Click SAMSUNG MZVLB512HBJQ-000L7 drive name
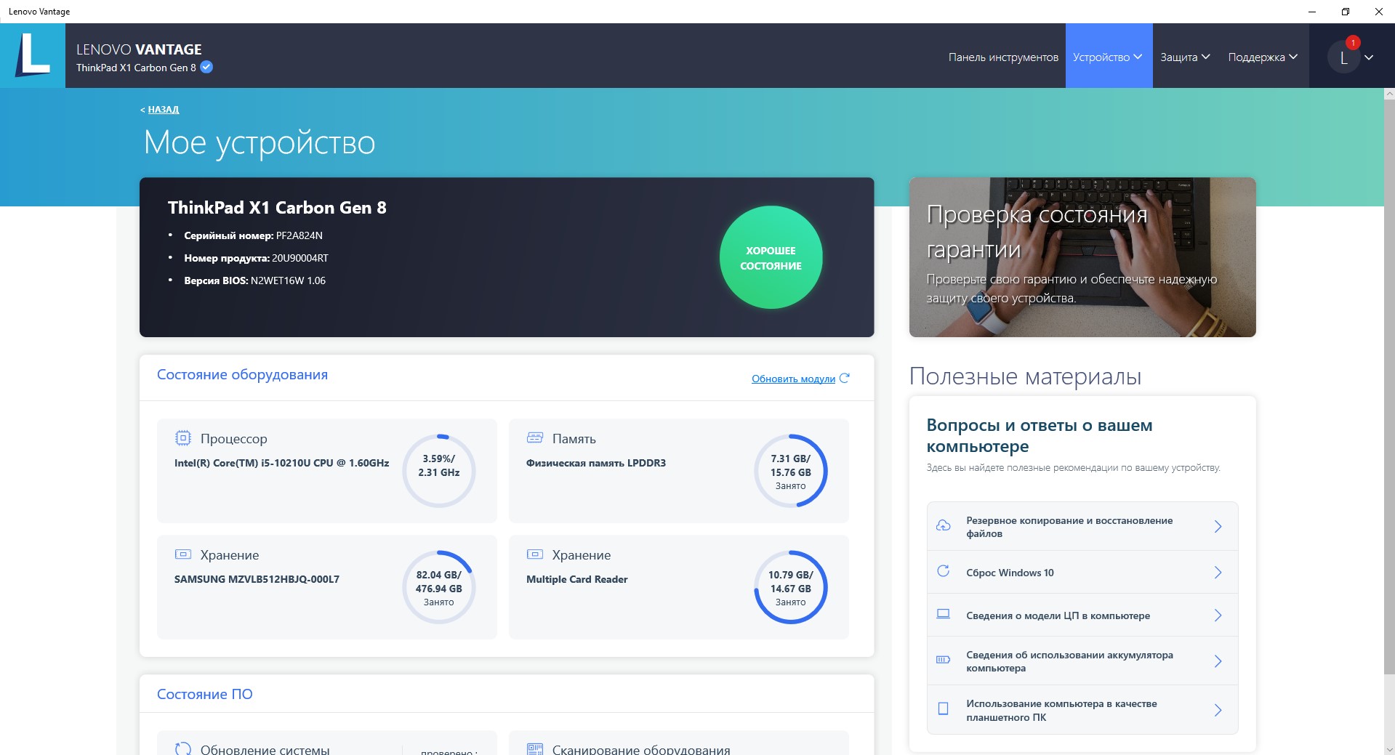The image size is (1395, 755). pyautogui.click(x=257, y=579)
